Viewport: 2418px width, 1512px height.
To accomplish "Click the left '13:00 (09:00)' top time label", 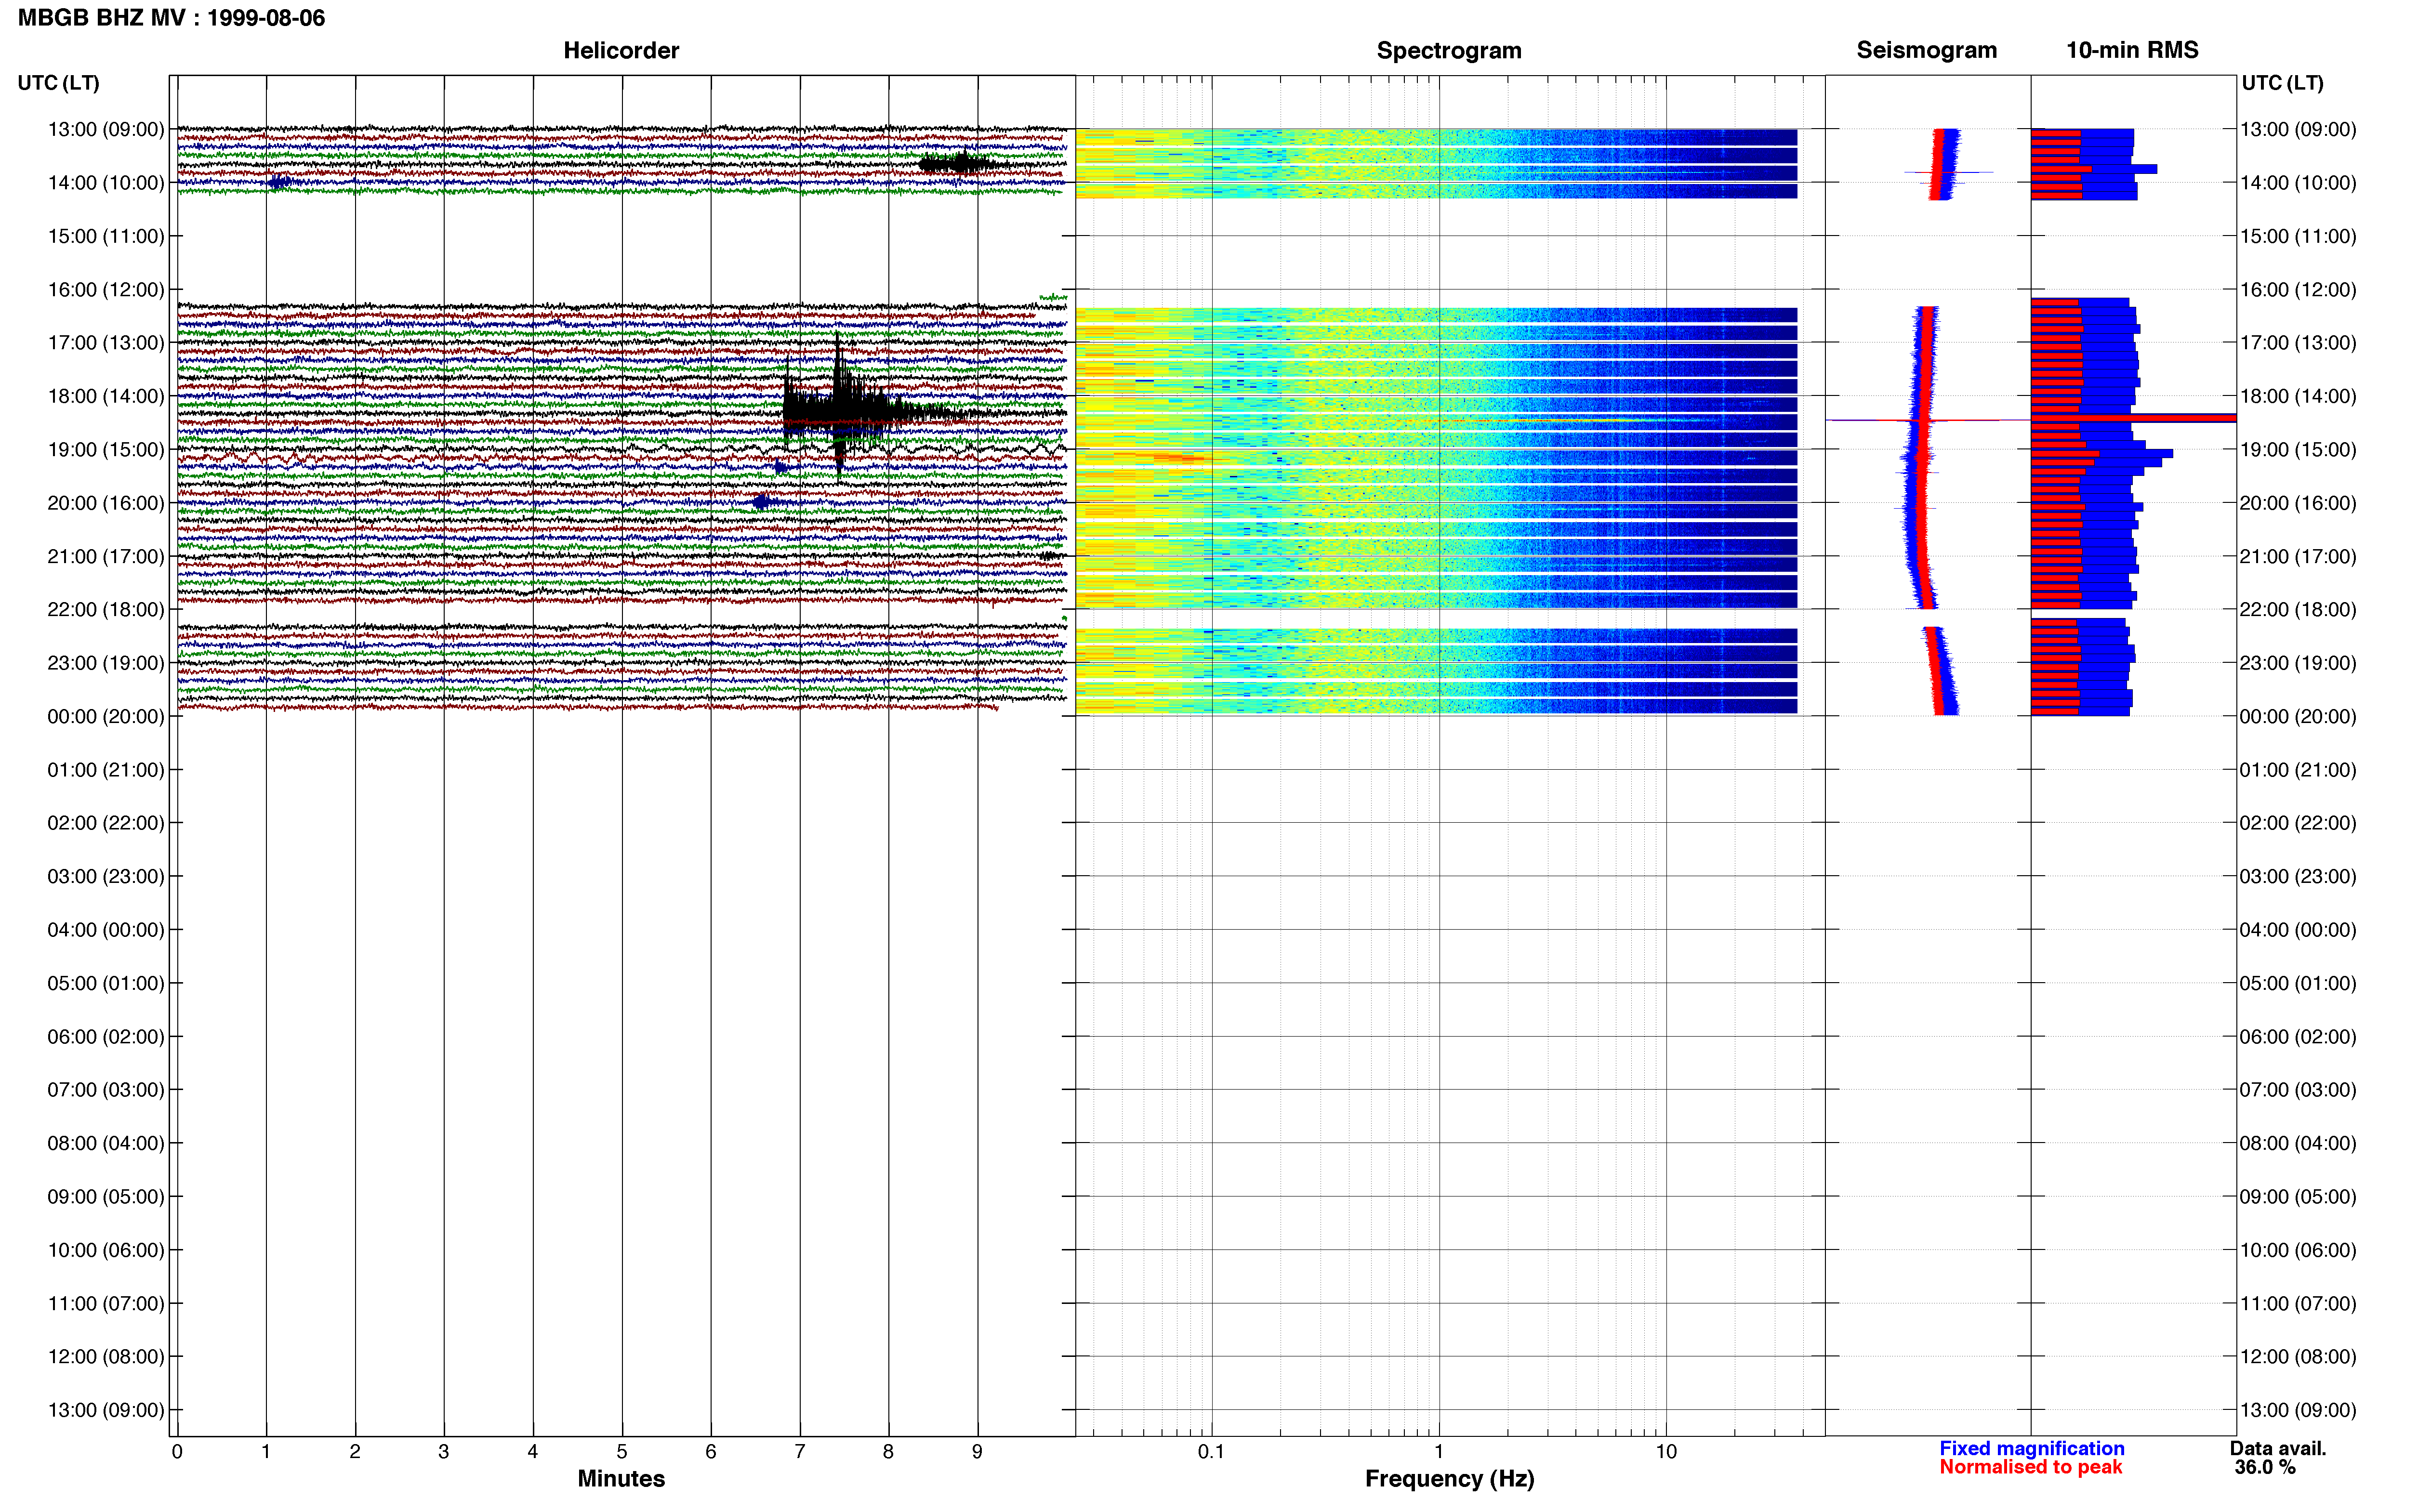I will coord(106,129).
